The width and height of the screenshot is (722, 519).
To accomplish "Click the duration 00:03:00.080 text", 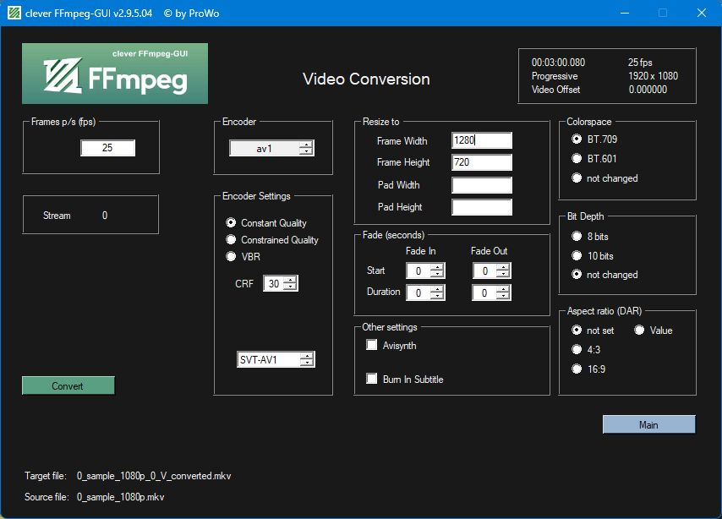I will (558, 63).
